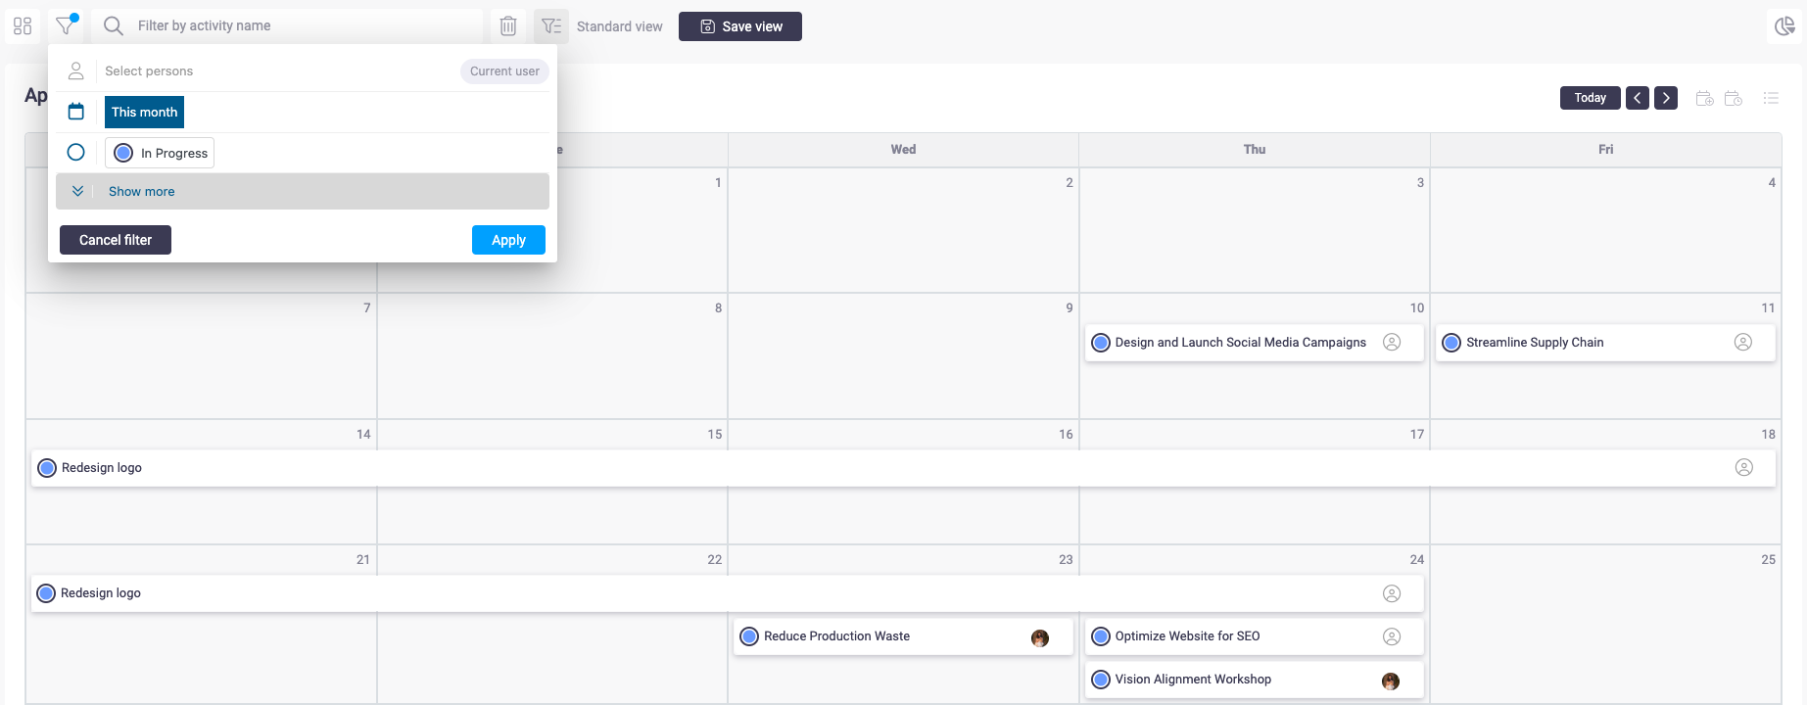The width and height of the screenshot is (1807, 705).
Task: Toggle the In Progress status filter
Action: (x=161, y=153)
